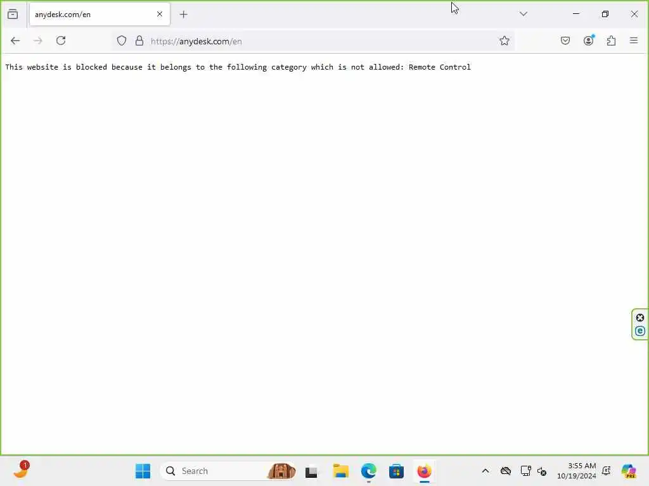
Task: Open the Windows Start menu
Action: click(x=143, y=471)
